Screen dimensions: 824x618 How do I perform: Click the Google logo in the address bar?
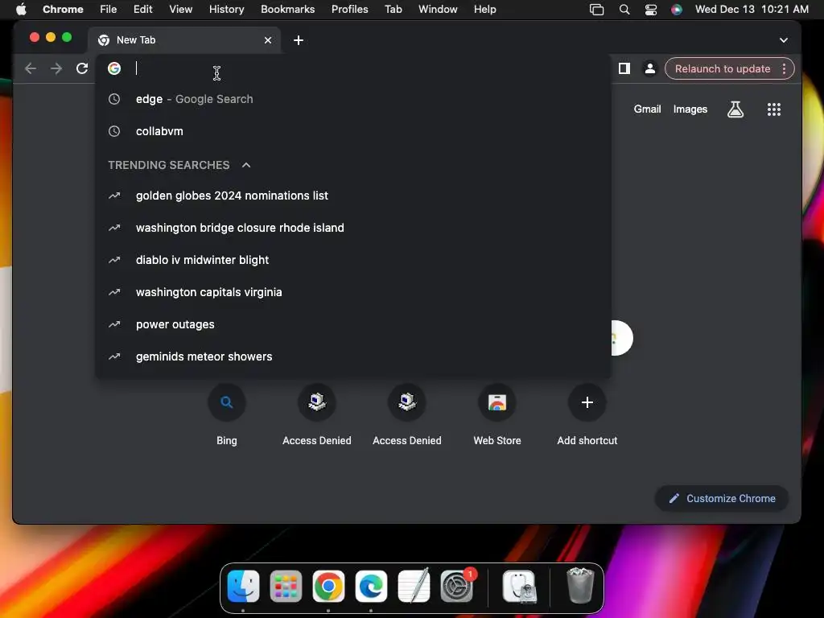click(x=114, y=68)
